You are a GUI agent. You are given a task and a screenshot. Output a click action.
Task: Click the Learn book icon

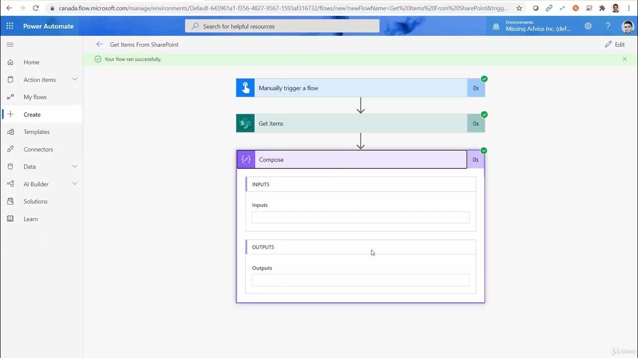10,219
